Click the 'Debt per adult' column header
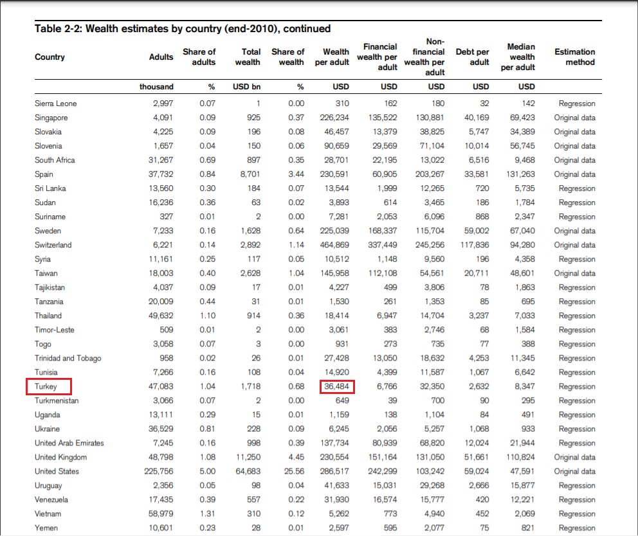The height and width of the screenshot is (536, 638). [x=472, y=57]
